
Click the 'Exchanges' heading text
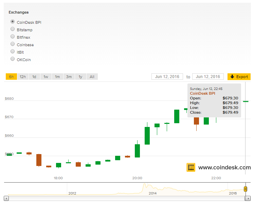(19, 12)
